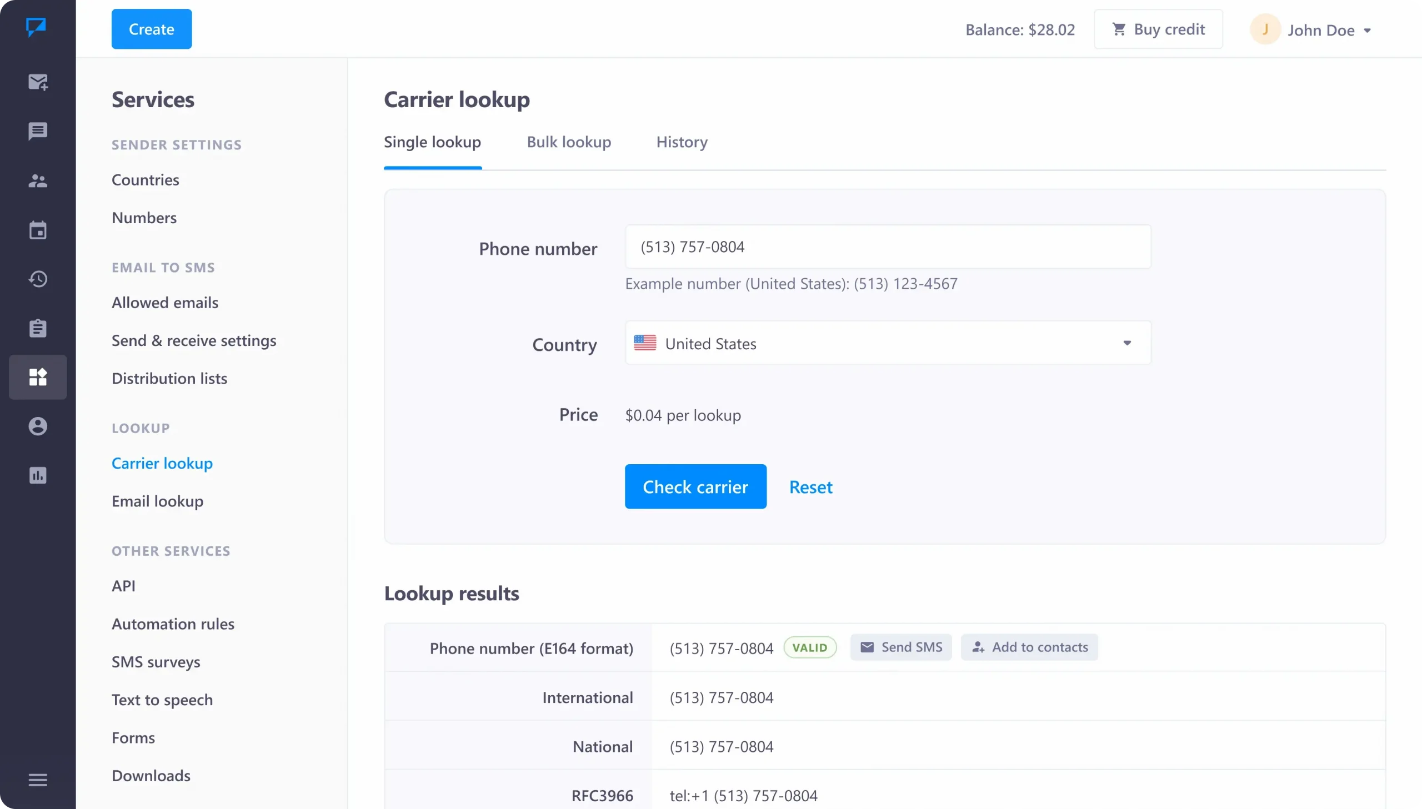
Task: Click the US flag icon in Country field
Action: (x=644, y=343)
